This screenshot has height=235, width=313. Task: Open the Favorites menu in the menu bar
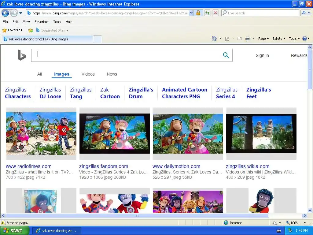tap(41, 22)
